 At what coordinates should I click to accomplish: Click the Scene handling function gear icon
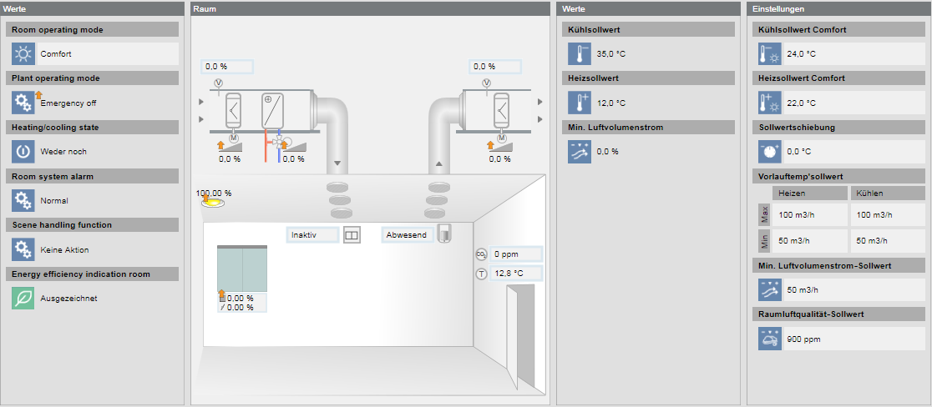(x=23, y=249)
